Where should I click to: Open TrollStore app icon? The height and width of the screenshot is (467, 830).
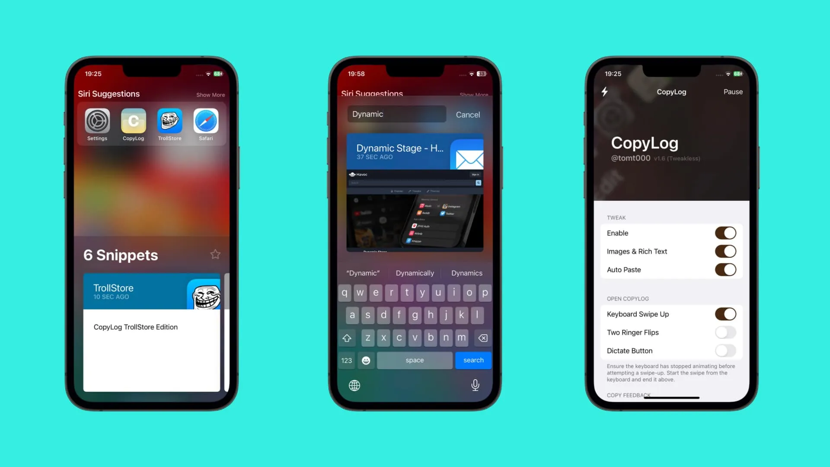(x=169, y=121)
